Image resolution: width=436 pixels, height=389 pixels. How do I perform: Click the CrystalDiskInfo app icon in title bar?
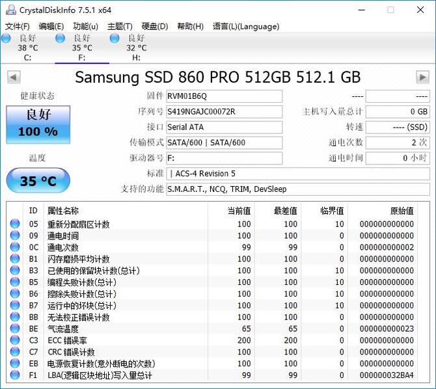(10, 10)
